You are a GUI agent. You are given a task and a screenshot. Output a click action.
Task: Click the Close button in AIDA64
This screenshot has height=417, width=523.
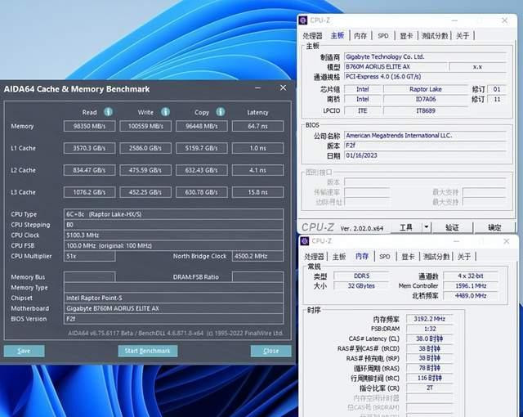coord(270,351)
